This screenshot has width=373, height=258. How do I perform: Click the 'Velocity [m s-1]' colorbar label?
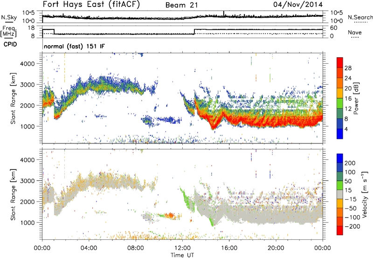(x=365, y=194)
